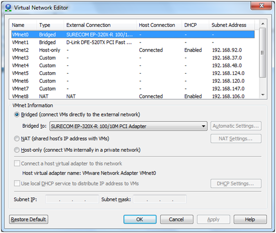The width and height of the screenshot is (276, 233).
Task: Open Help for the network editor
Action: (x=250, y=220)
